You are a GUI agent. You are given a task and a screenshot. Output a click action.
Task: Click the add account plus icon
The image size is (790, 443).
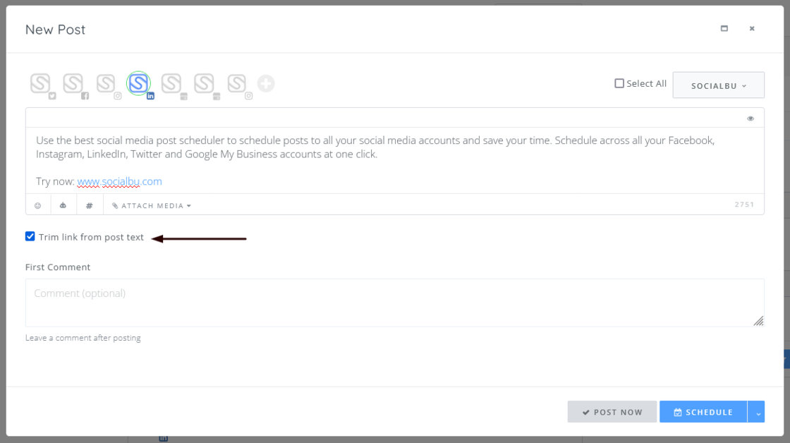coord(265,84)
